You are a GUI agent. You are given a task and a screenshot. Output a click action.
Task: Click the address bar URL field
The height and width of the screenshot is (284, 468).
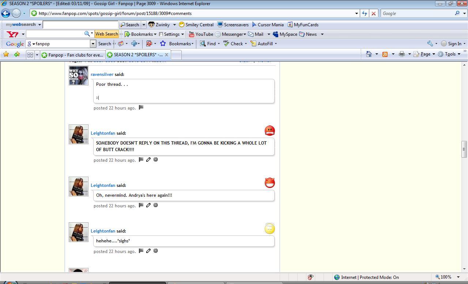point(194,14)
